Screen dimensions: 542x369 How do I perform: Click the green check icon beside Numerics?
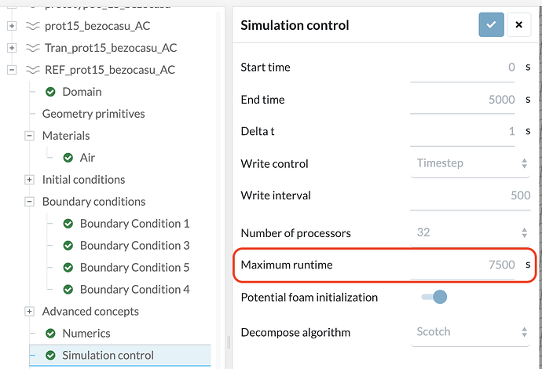(50, 334)
